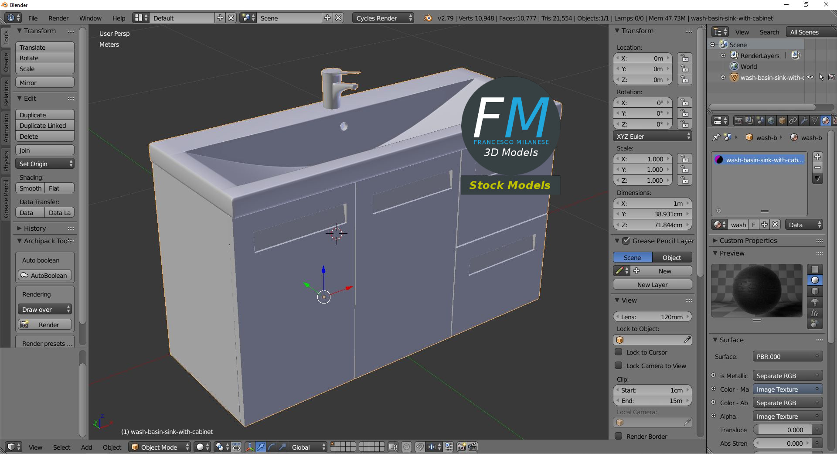This screenshot has height=454, width=837.
Task: Click the Smooth shading button
Action: pyautogui.click(x=30, y=188)
